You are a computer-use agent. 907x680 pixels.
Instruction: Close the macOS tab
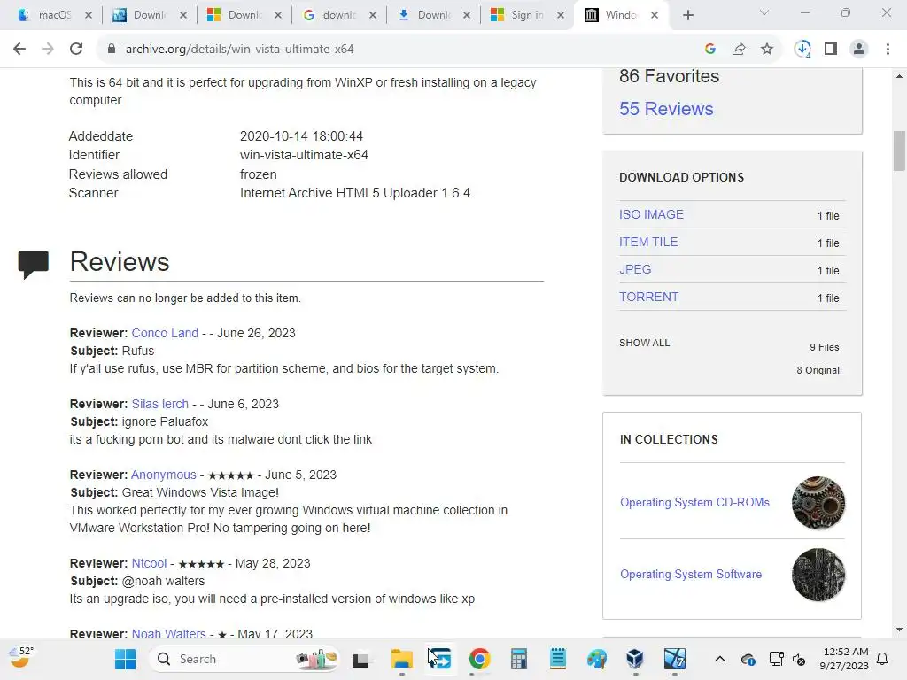coord(89,16)
